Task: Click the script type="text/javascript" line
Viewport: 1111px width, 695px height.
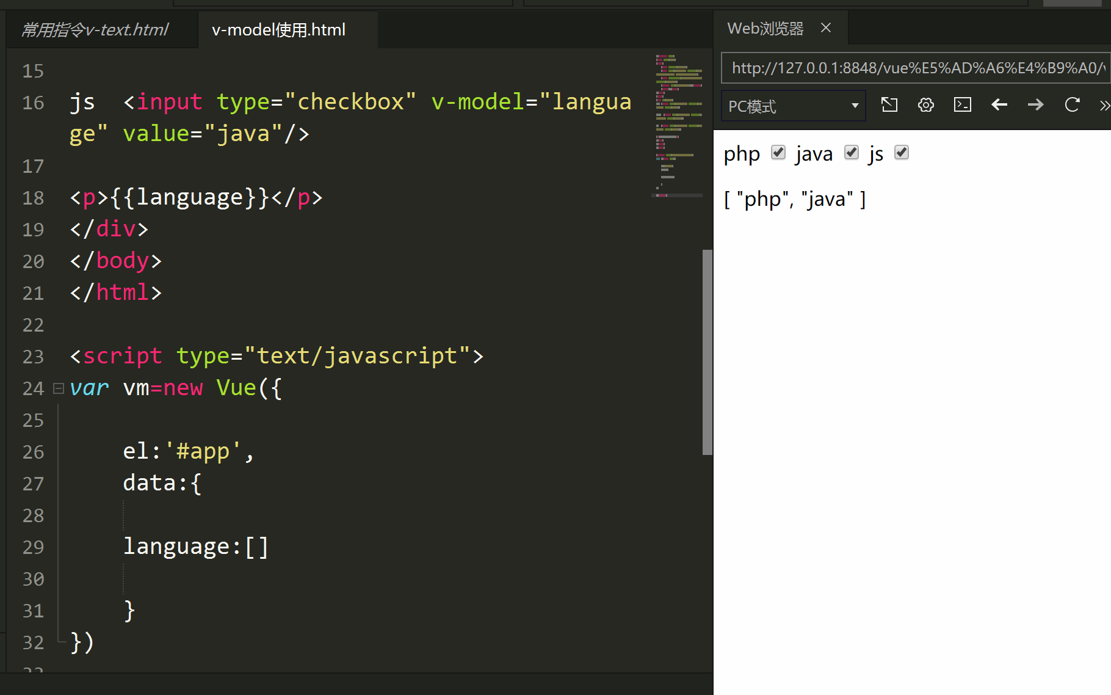Action: click(277, 356)
